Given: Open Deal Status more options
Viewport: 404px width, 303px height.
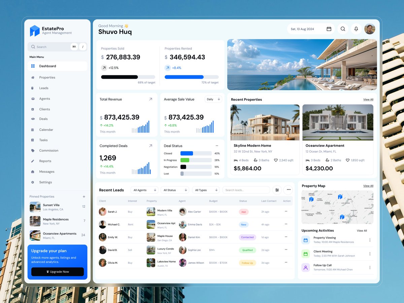Looking at the screenshot, I should (x=217, y=146).
